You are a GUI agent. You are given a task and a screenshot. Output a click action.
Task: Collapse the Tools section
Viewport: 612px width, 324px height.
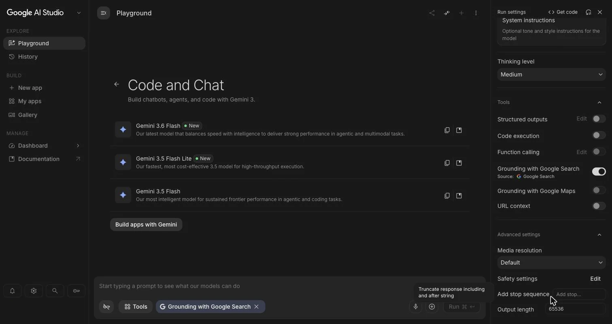[599, 102]
